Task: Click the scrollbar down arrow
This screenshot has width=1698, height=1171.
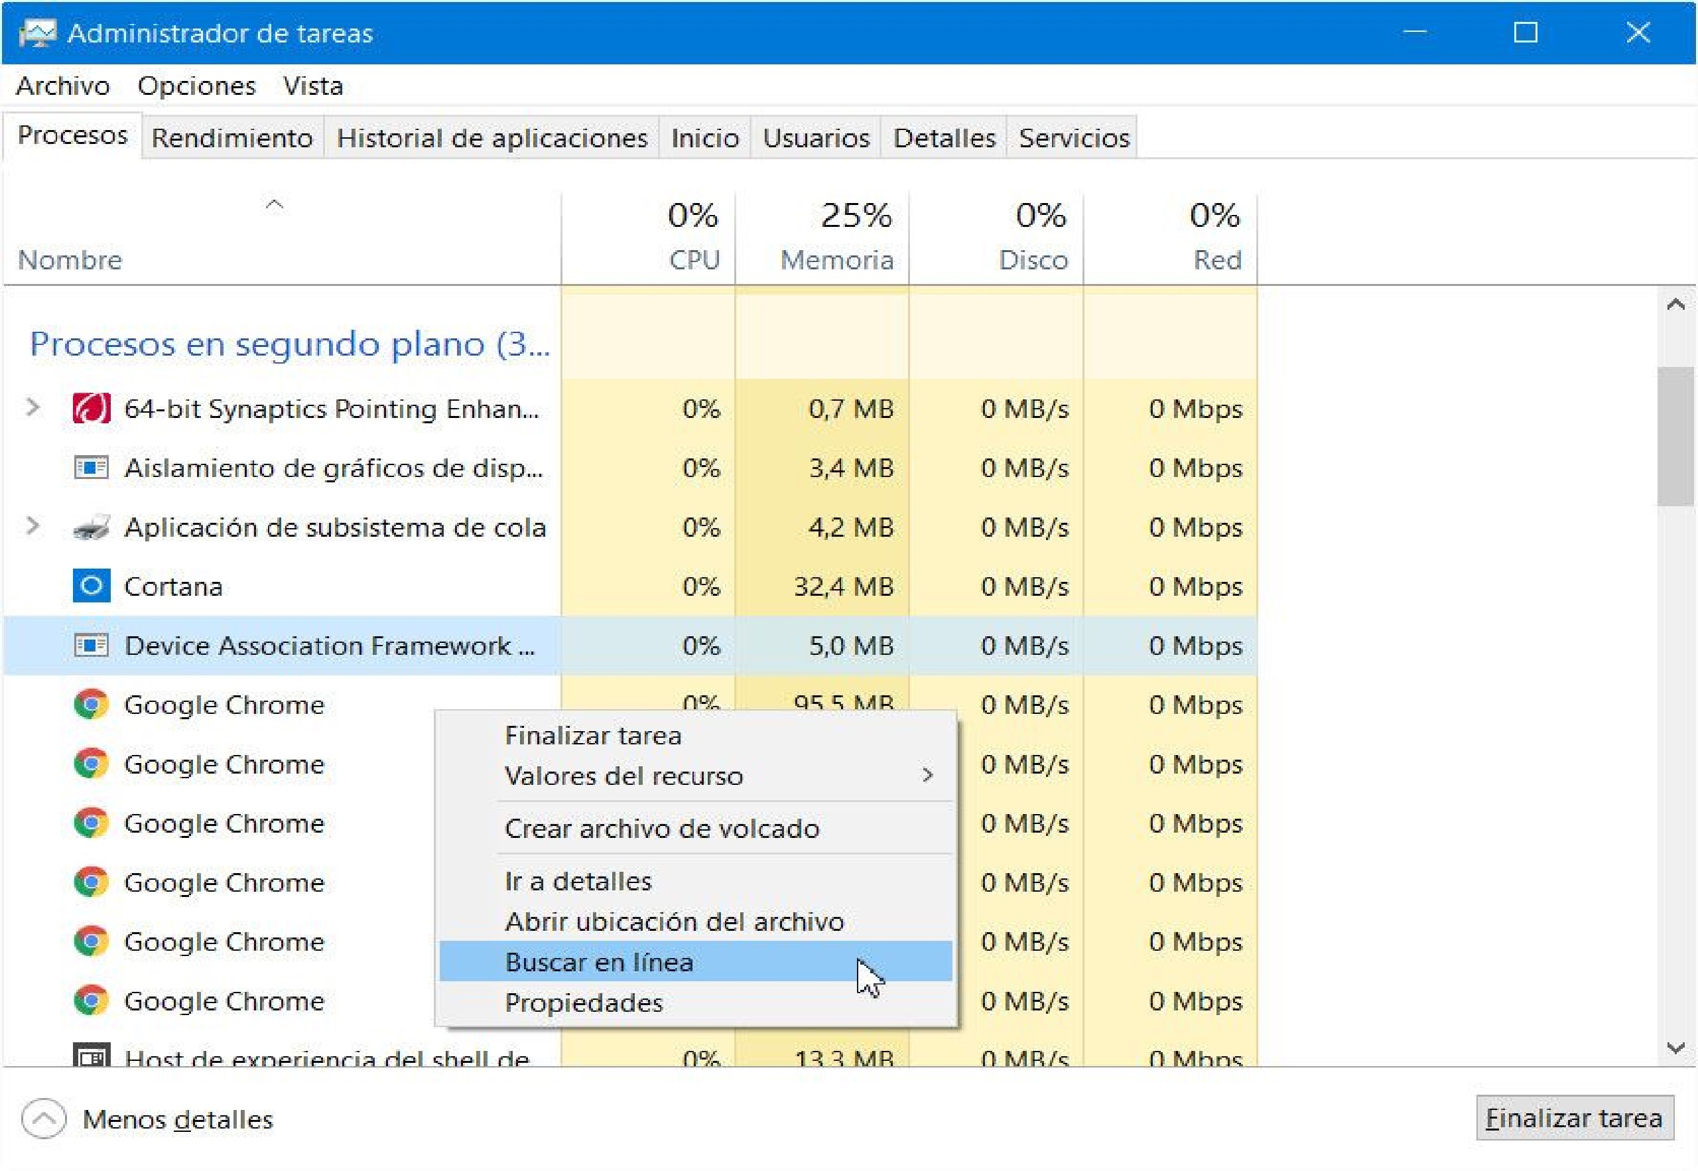Action: [x=1676, y=1048]
